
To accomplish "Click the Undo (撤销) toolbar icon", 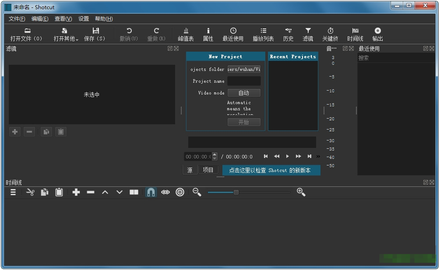I will coord(129,35).
